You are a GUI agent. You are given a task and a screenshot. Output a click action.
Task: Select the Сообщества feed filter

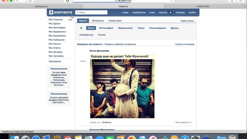(x=86, y=35)
